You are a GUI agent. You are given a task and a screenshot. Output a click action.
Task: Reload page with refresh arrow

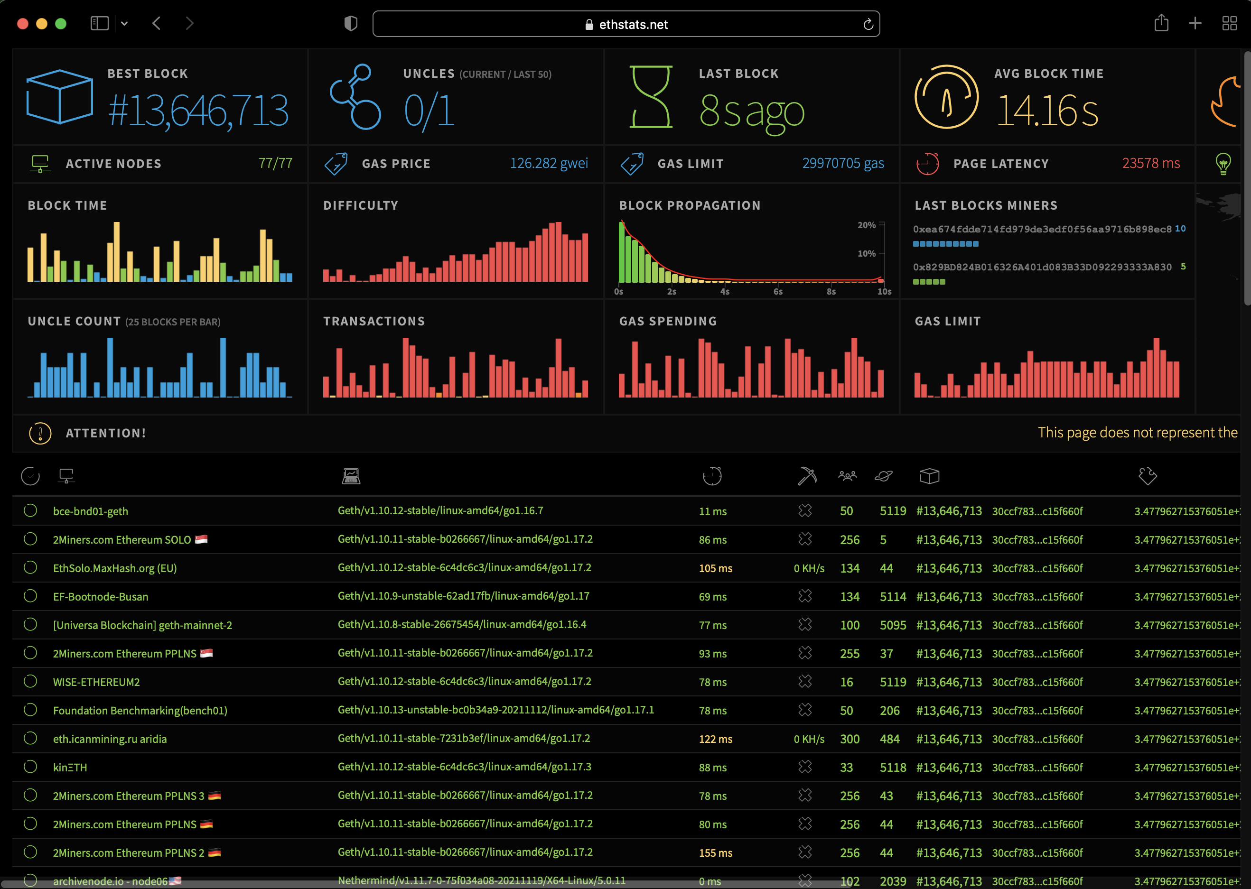868,24
